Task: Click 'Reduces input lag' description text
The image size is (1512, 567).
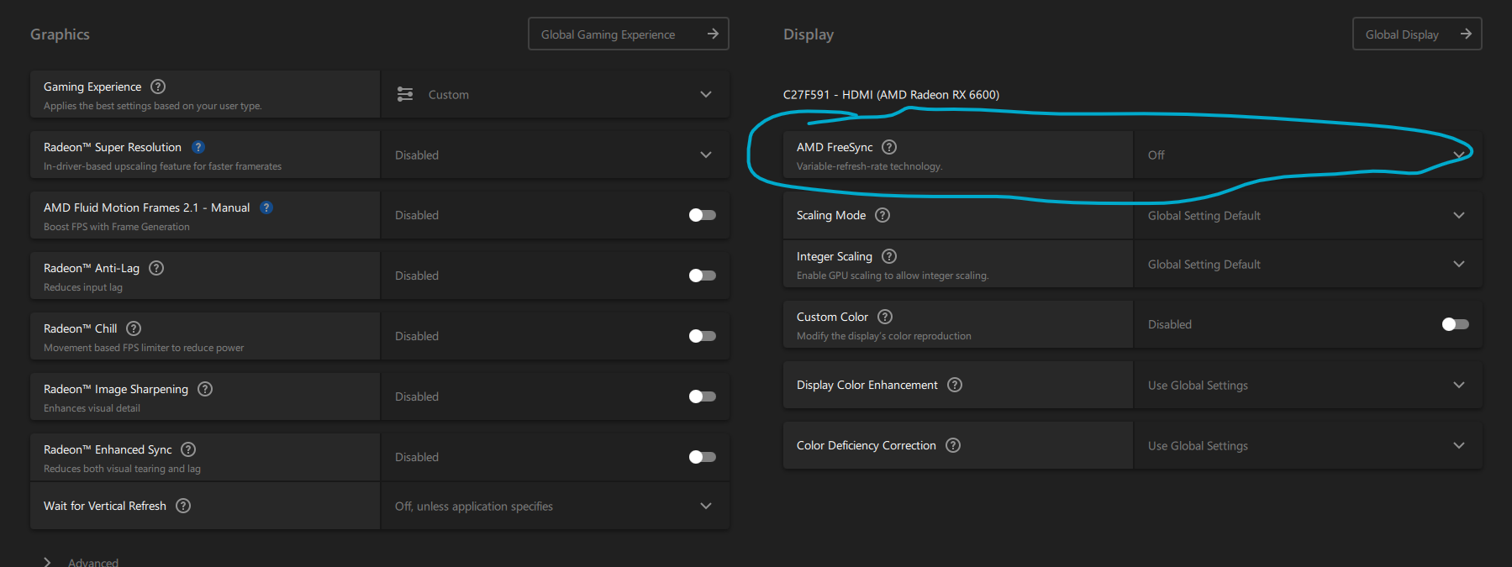Action: click(83, 287)
